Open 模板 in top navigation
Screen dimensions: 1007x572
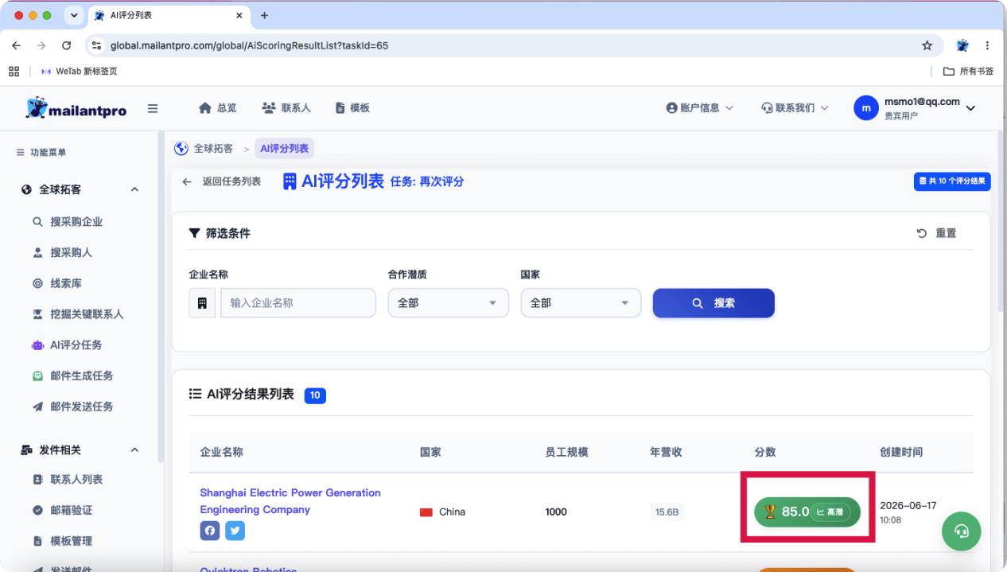(352, 108)
